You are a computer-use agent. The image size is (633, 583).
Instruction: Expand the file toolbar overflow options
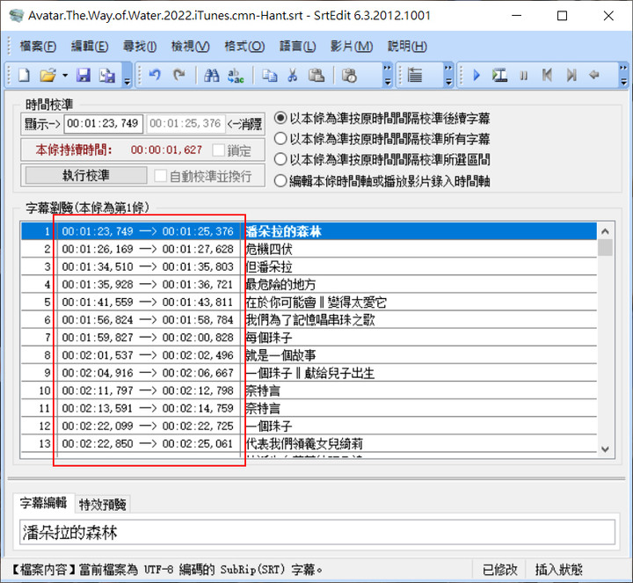coord(127,75)
